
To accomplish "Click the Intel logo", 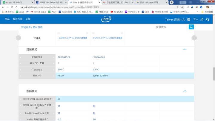I will point(106,19).
